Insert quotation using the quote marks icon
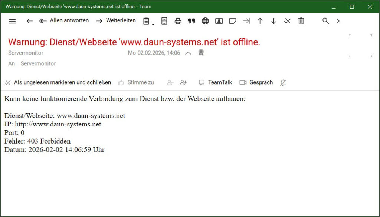 (x=191, y=21)
